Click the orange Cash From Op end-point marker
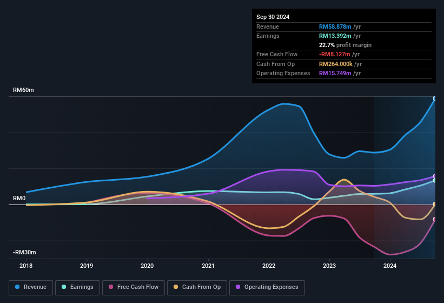 435,204
